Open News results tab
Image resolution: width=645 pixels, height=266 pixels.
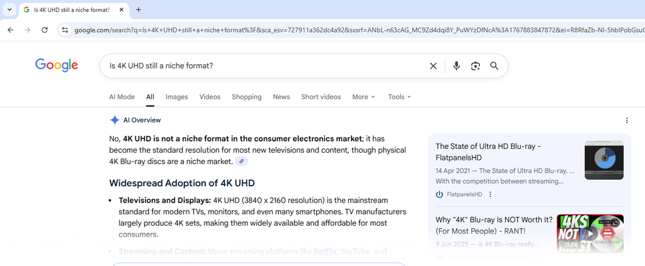tap(282, 97)
